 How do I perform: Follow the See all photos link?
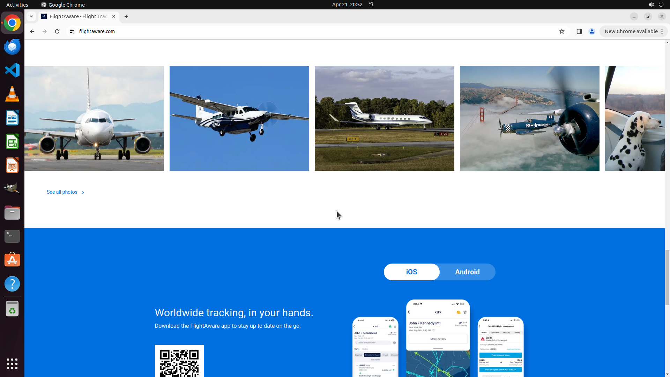tap(62, 192)
